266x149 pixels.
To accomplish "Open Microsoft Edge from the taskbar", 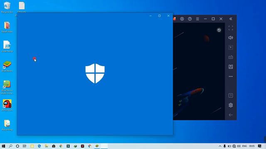I will 39,146.
